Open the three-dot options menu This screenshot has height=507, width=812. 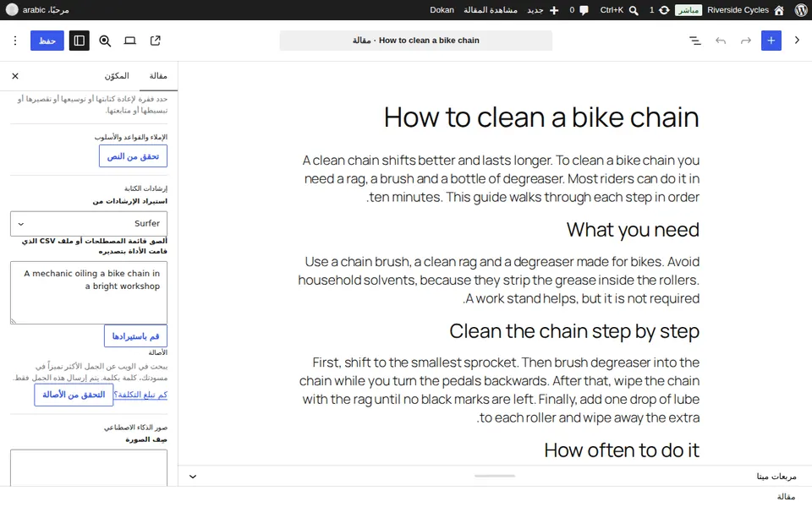click(x=15, y=41)
